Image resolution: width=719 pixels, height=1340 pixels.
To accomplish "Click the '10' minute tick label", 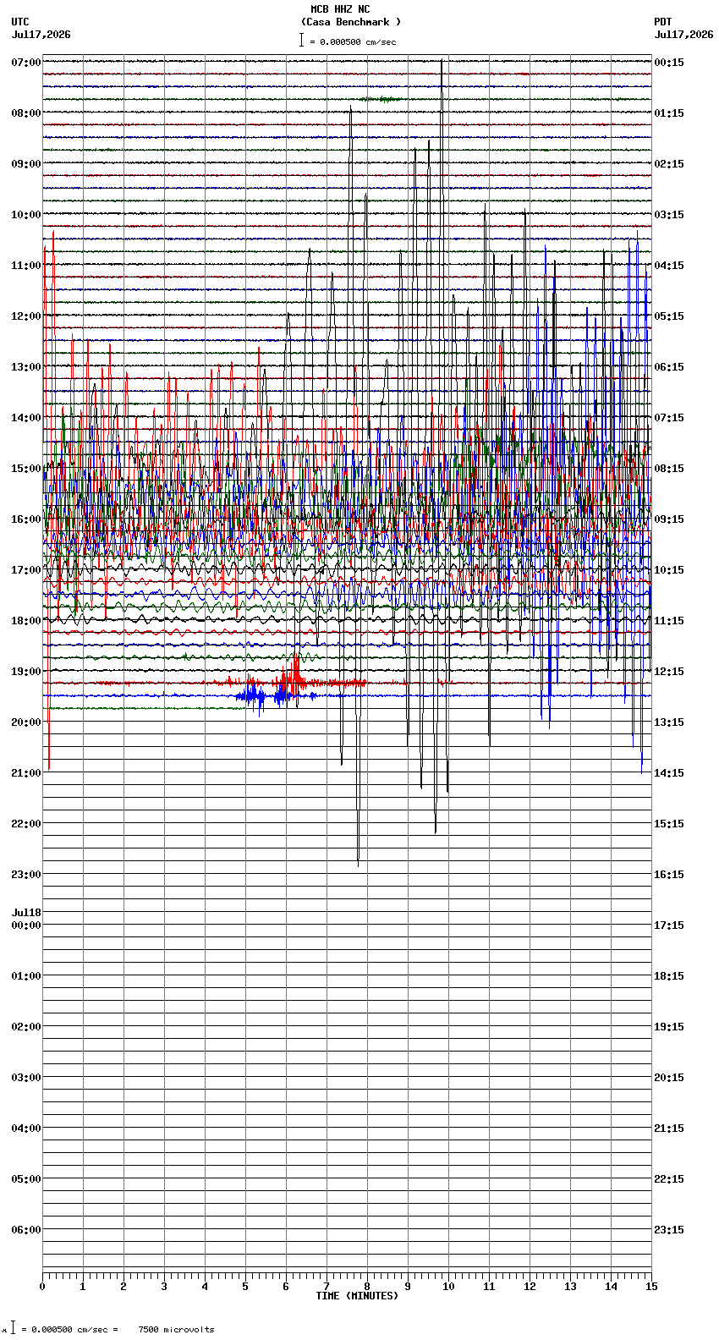I will (x=448, y=1287).
